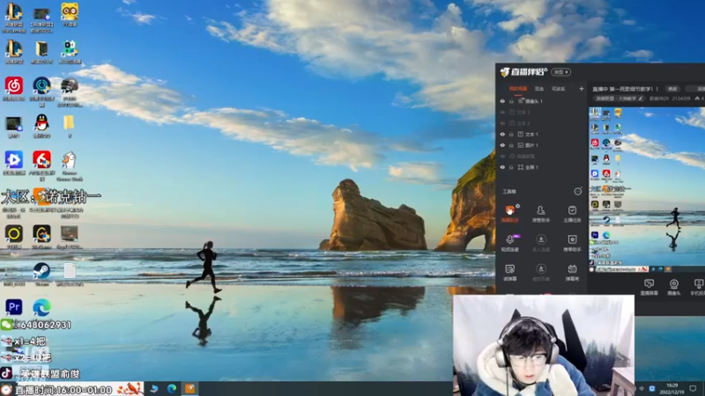The image size is (705, 396).
Task: Add 直播屏幕 screen source below preview
Action: [649, 287]
